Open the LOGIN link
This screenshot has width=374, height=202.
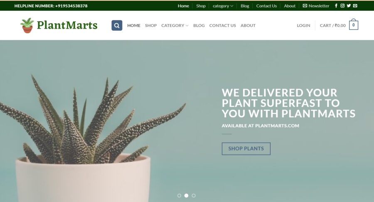click(303, 25)
